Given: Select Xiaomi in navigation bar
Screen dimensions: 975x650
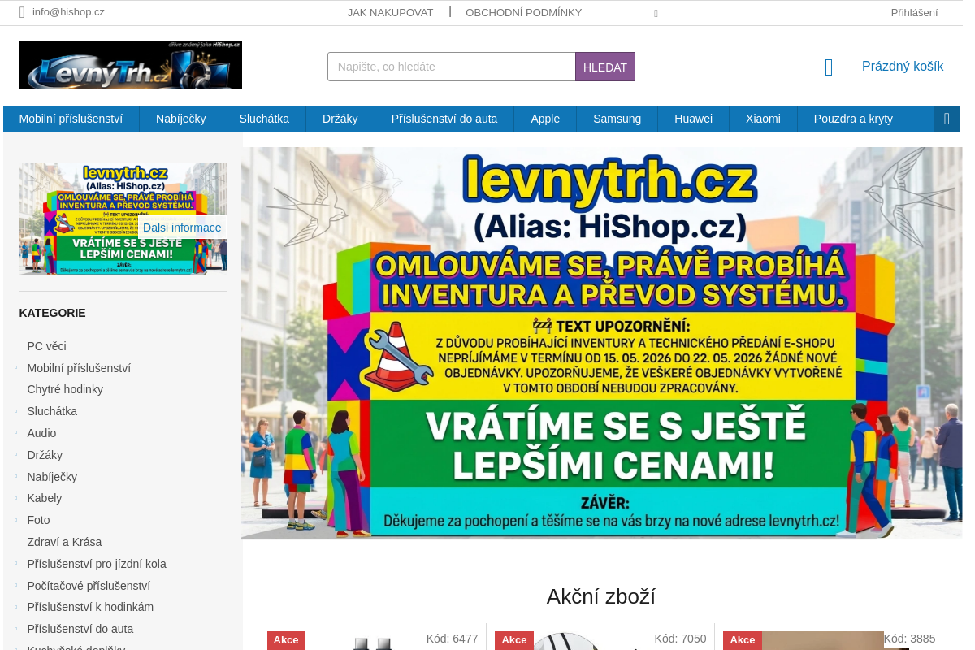Looking at the screenshot, I should 763,119.
